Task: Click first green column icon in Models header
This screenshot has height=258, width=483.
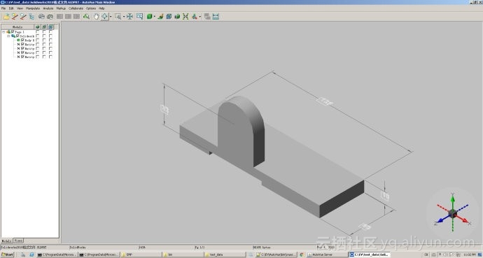Action: pos(37,27)
